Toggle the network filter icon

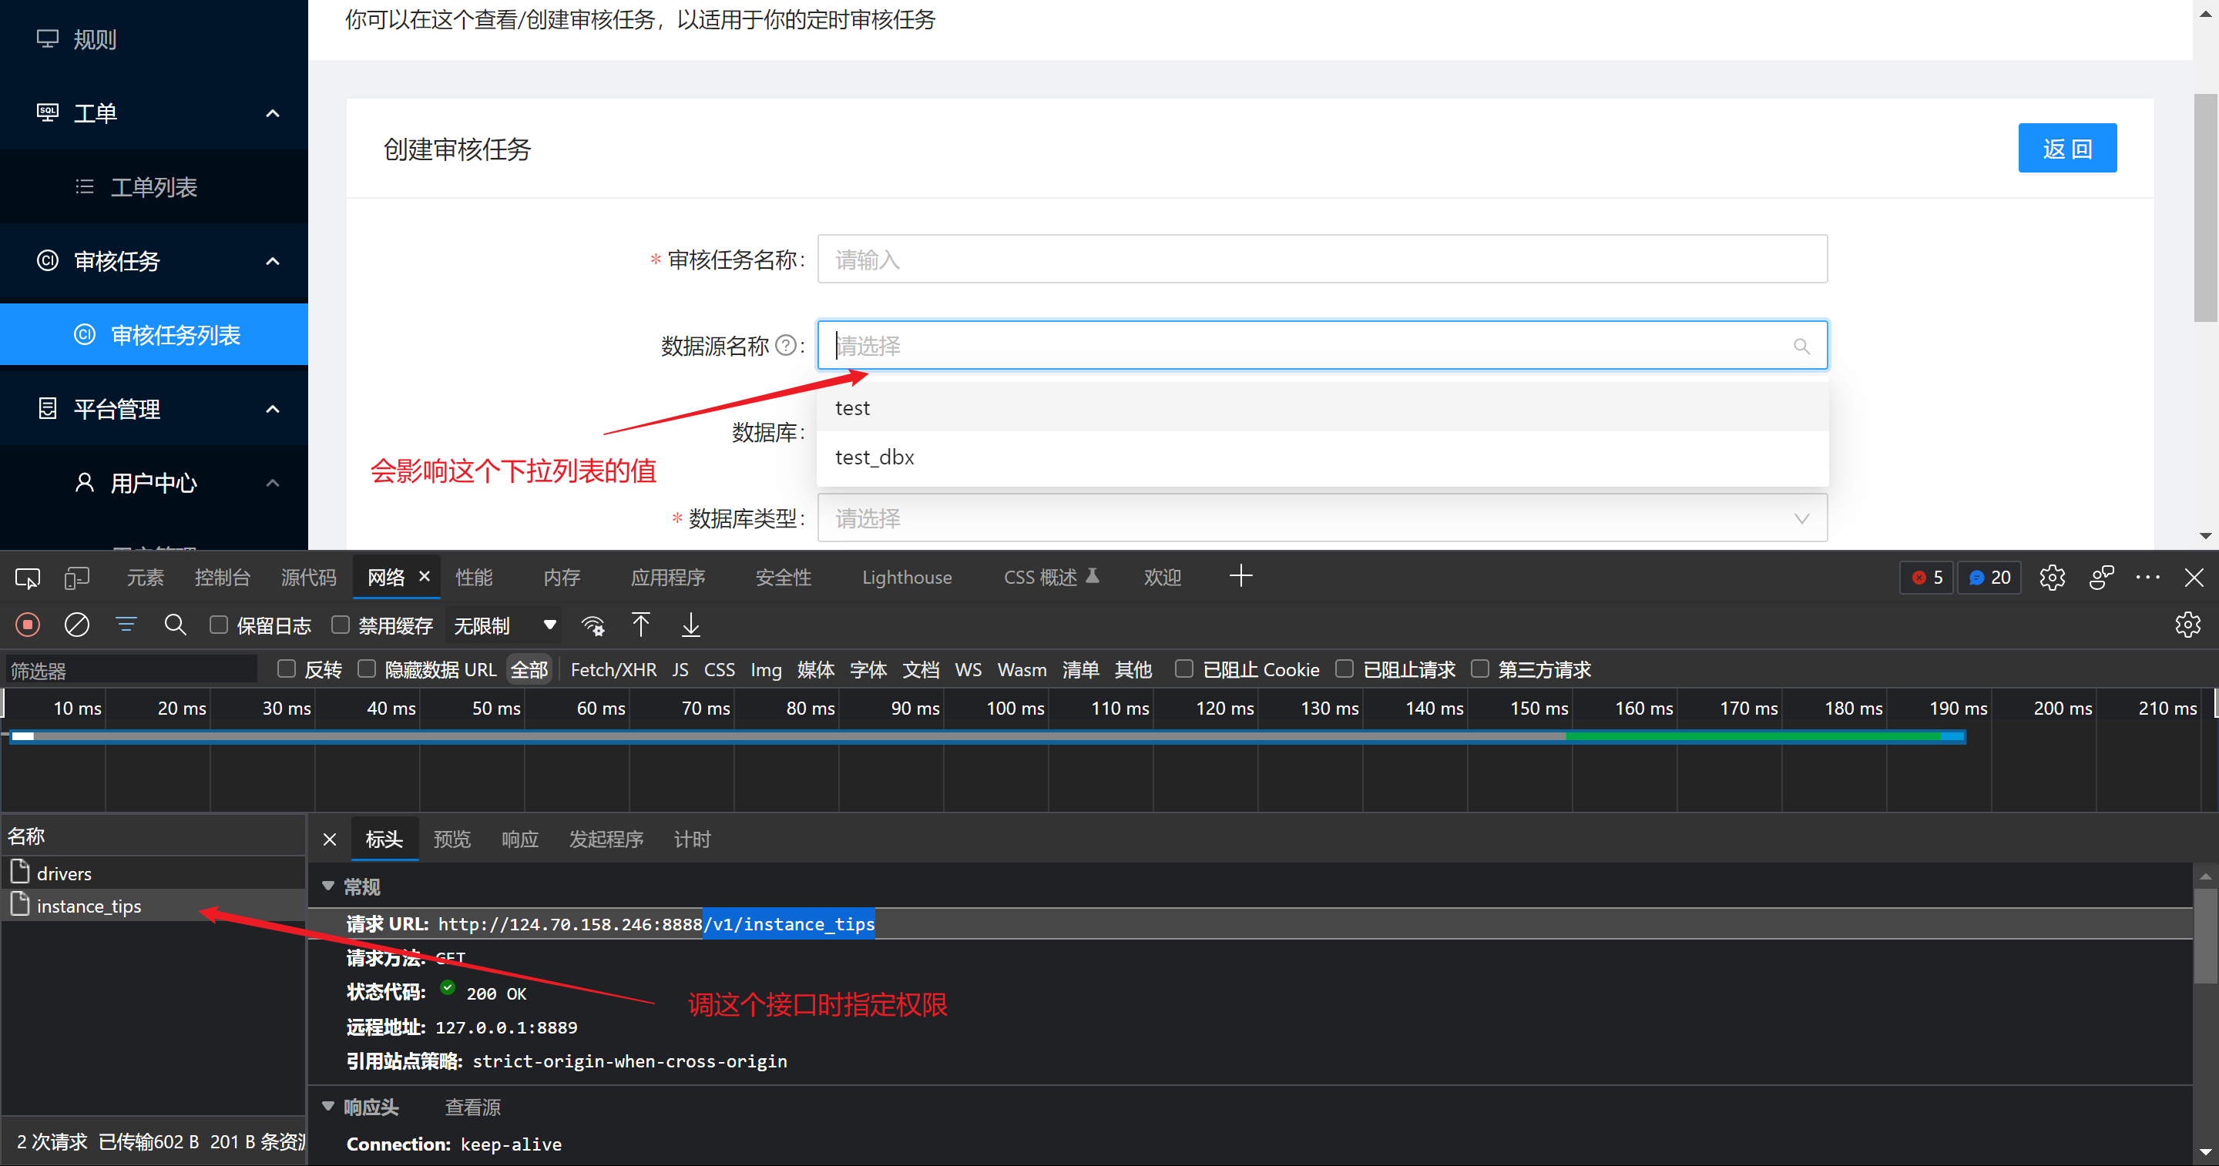126,625
